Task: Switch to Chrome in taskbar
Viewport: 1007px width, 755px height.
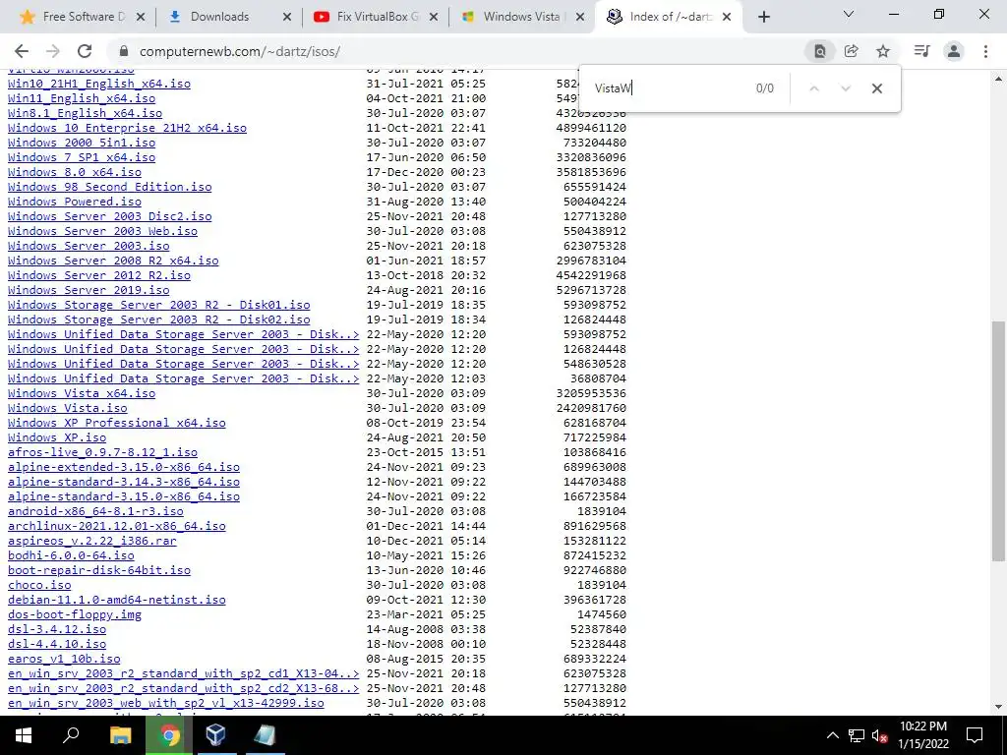Action: click(169, 735)
